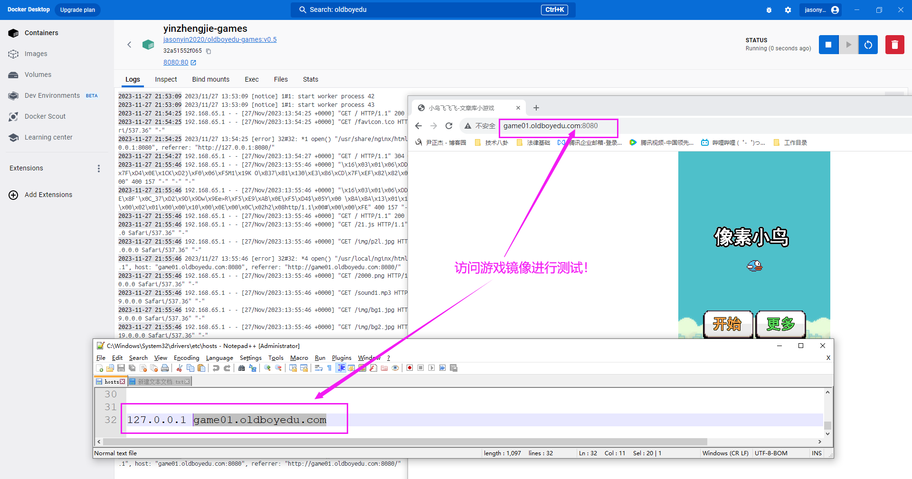Expand the Encoding menu in Notepad++
912x479 pixels.
click(186, 358)
